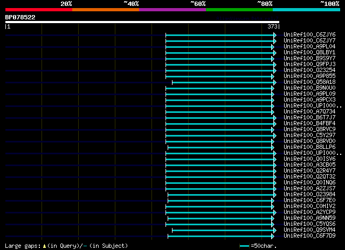Select the UniRef100_Q2R4Y7 entry name
Viewport: 345px width, 250px height.
309,171
